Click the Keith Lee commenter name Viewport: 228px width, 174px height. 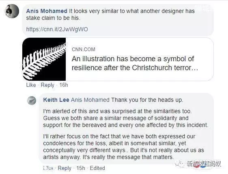pyautogui.click(x=56, y=100)
